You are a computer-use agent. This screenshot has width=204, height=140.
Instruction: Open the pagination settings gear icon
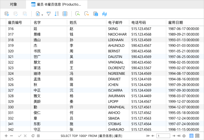coord(184,136)
